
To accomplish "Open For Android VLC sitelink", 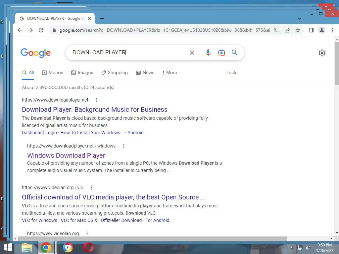I will pos(157,221).
